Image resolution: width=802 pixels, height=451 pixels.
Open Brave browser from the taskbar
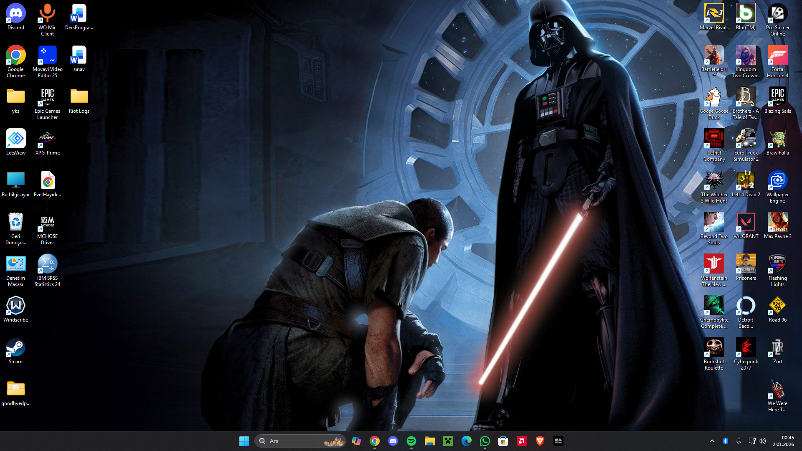point(540,441)
